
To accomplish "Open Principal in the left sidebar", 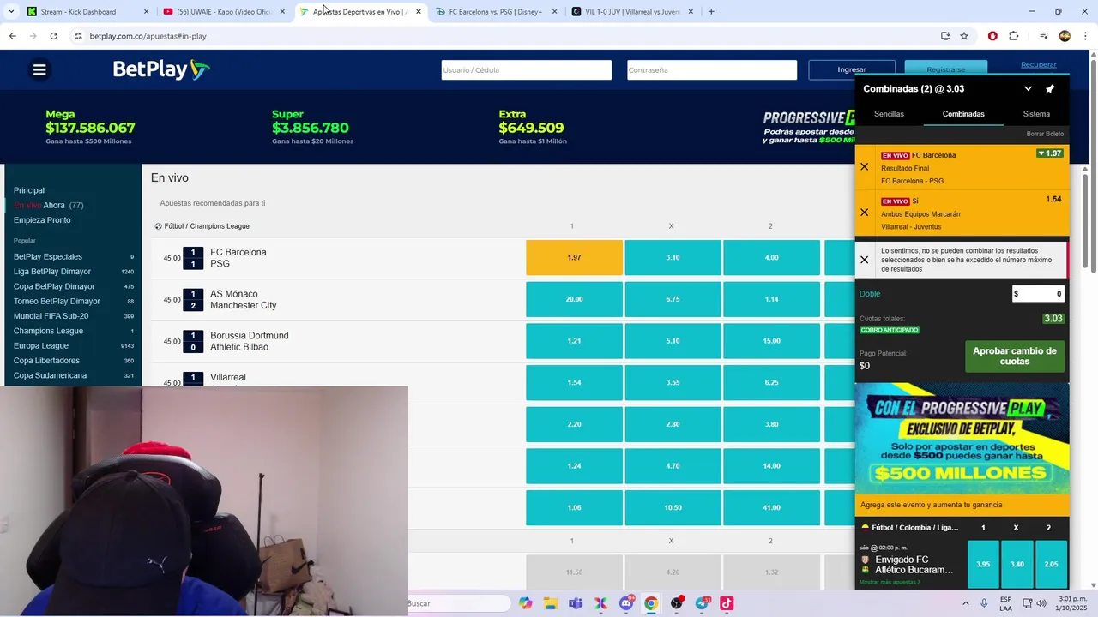I will pos(29,190).
